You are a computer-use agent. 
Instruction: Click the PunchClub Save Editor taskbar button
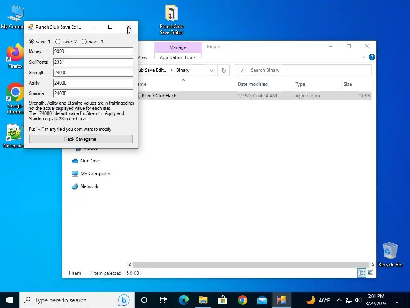click(281, 300)
